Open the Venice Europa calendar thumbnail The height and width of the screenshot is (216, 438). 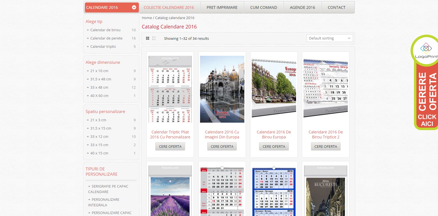pyautogui.click(x=222, y=89)
